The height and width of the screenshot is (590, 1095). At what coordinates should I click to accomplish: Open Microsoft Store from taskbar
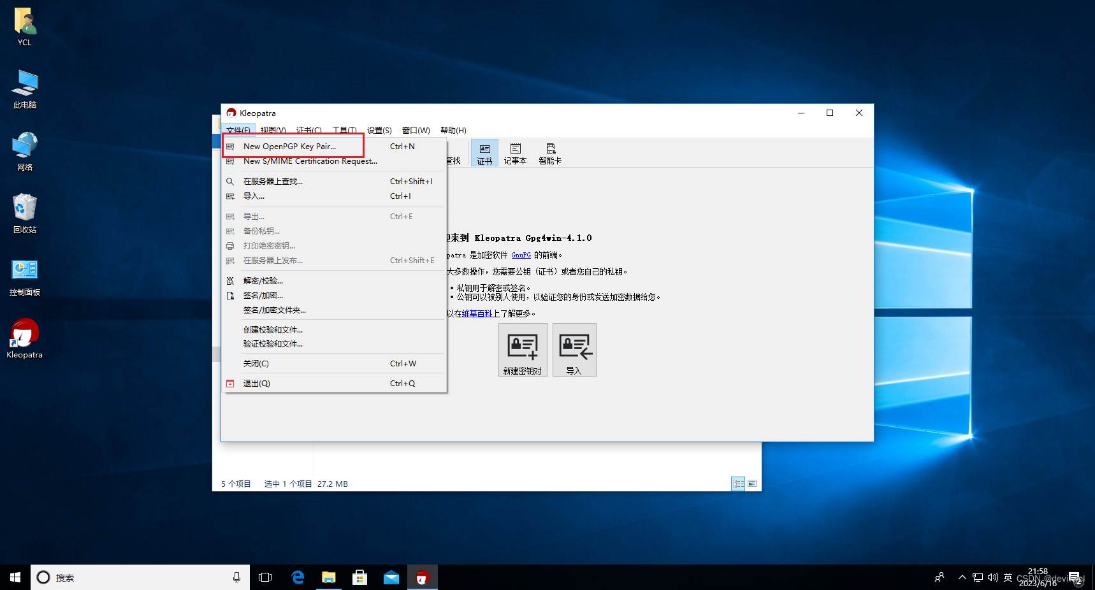pyautogui.click(x=360, y=577)
